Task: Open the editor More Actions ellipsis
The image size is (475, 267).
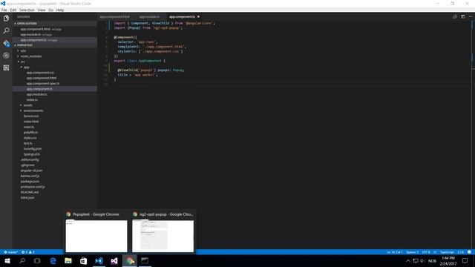Action: pos(470,16)
